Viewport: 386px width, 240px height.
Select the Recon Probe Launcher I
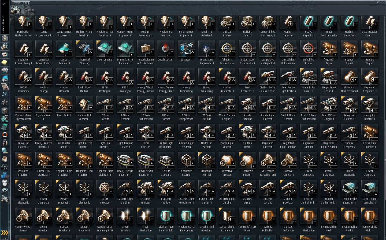(x=349, y=192)
